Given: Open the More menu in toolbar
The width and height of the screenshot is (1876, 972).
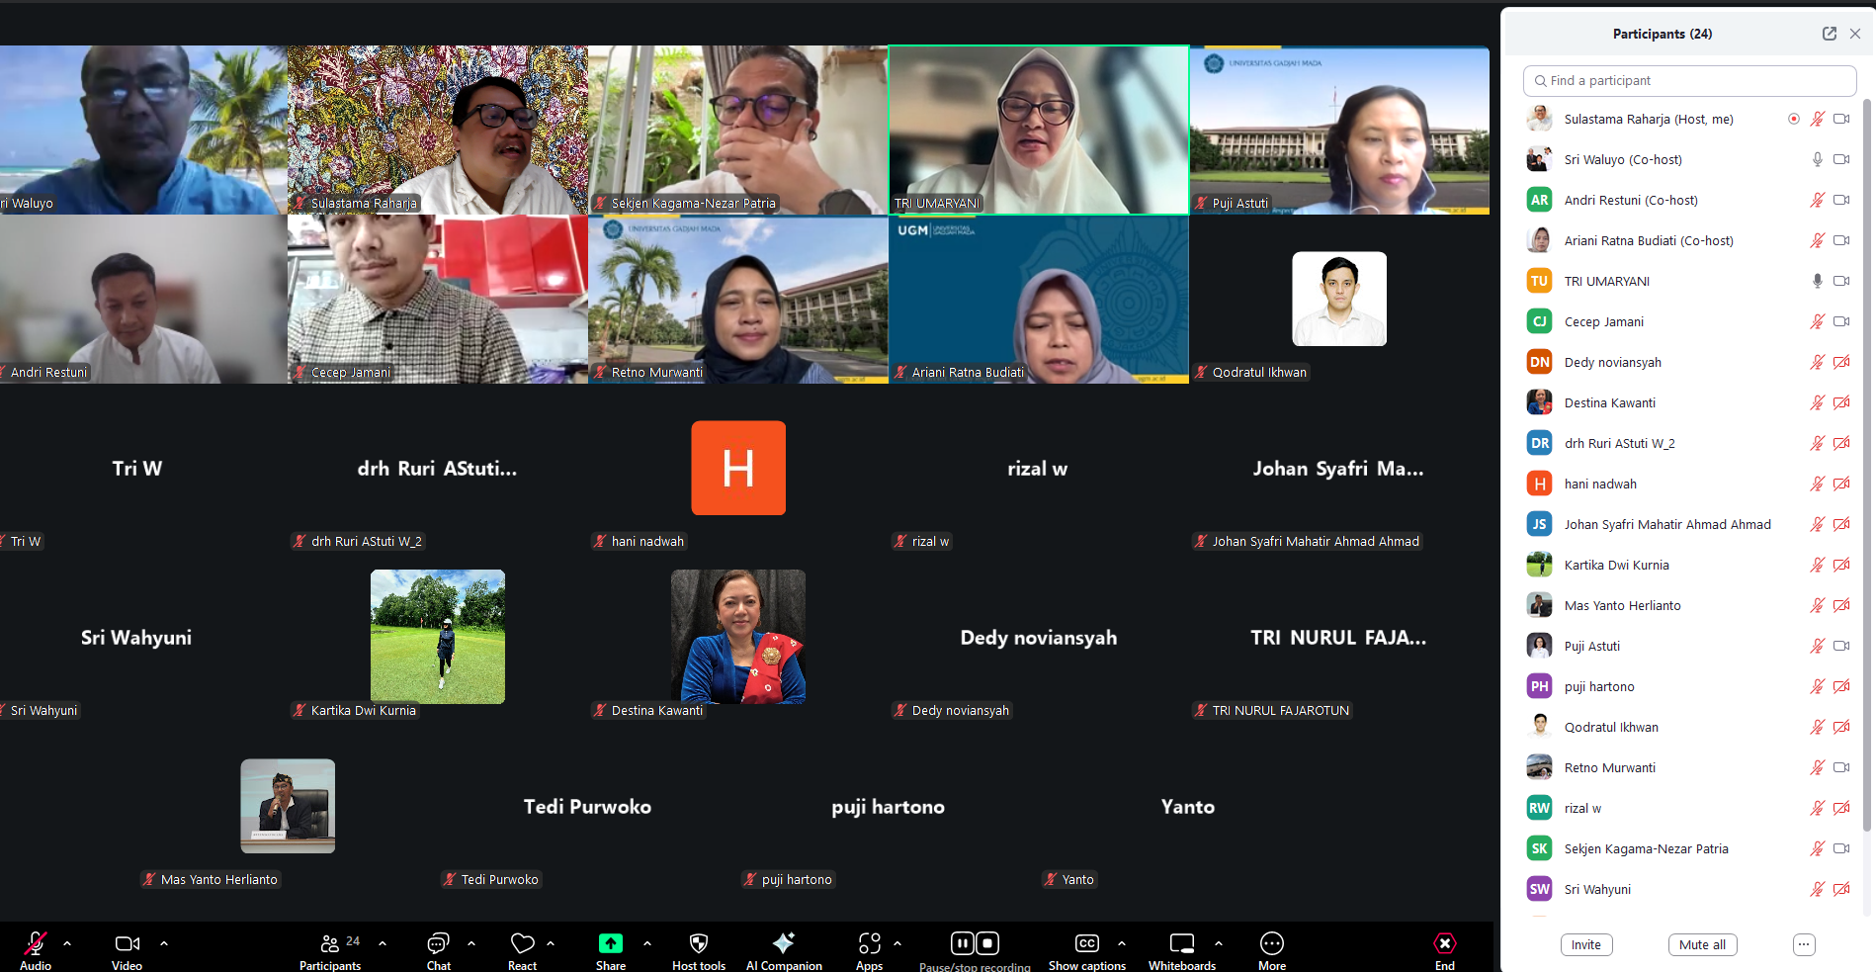Looking at the screenshot, I should [1271, 944].
